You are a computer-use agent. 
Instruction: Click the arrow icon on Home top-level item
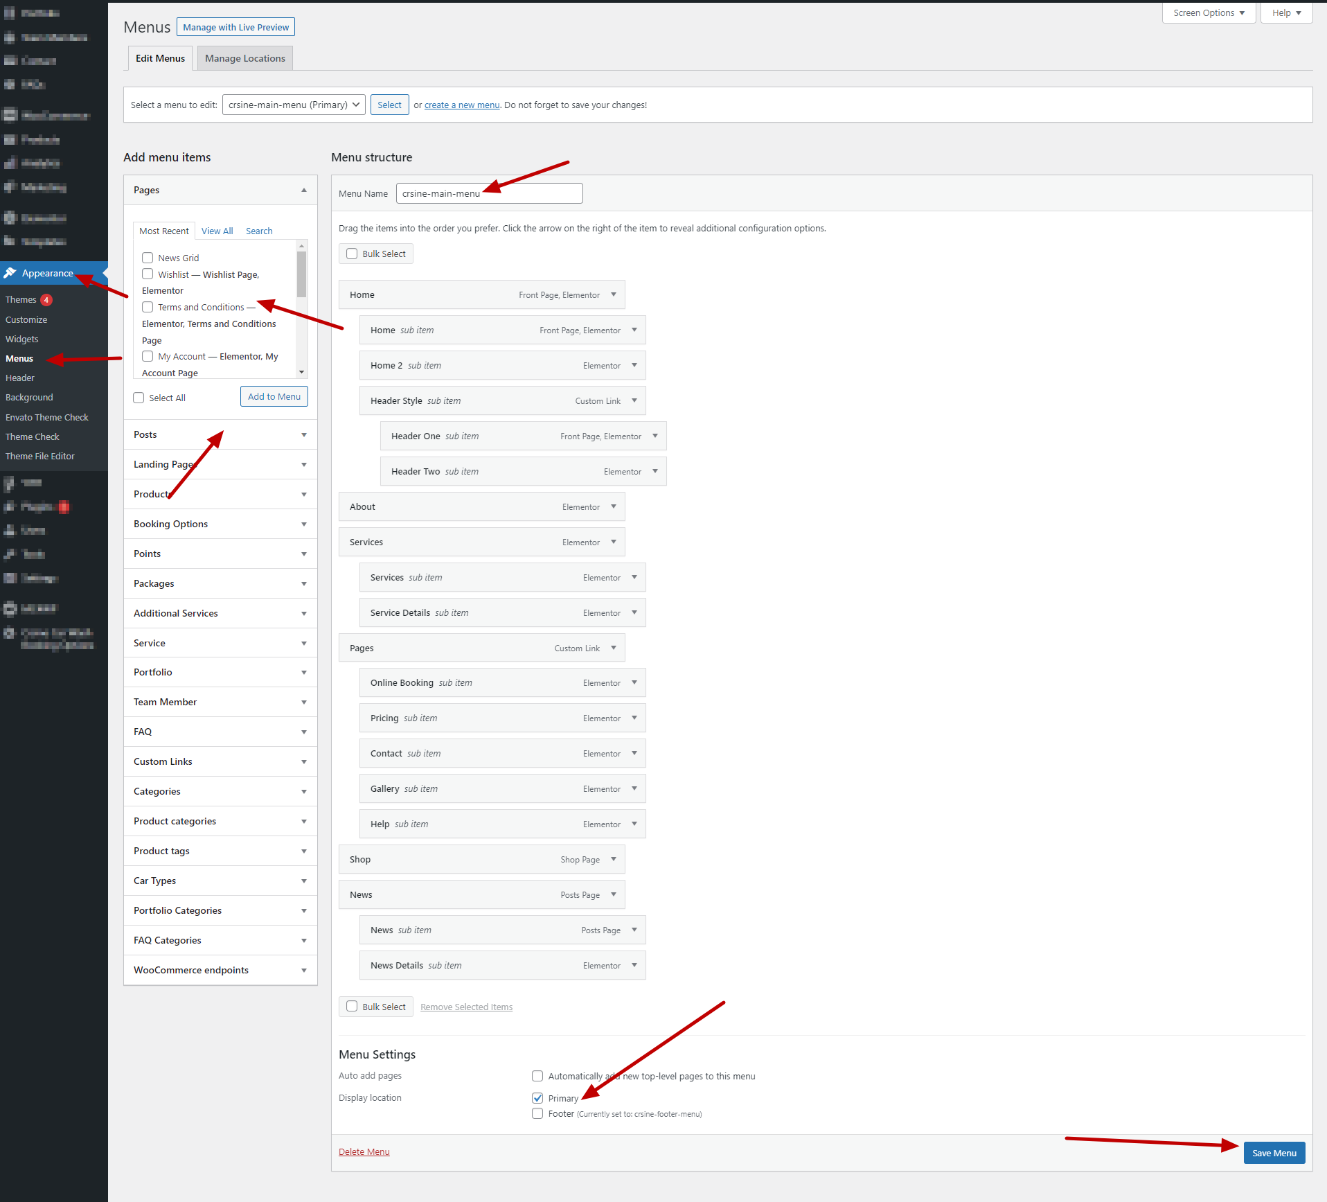coord(614,294)
